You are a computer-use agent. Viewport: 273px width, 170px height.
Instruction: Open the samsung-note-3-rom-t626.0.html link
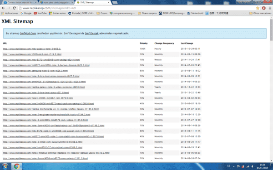click(35, 71)
